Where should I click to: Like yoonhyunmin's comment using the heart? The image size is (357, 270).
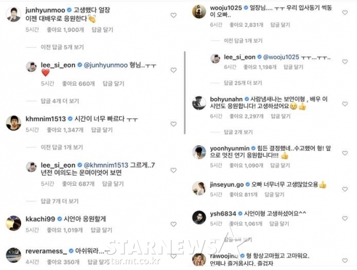tap(345, 153)
